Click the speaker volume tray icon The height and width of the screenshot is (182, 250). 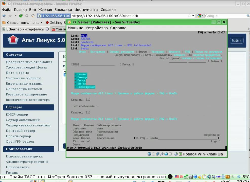(209, 177)
